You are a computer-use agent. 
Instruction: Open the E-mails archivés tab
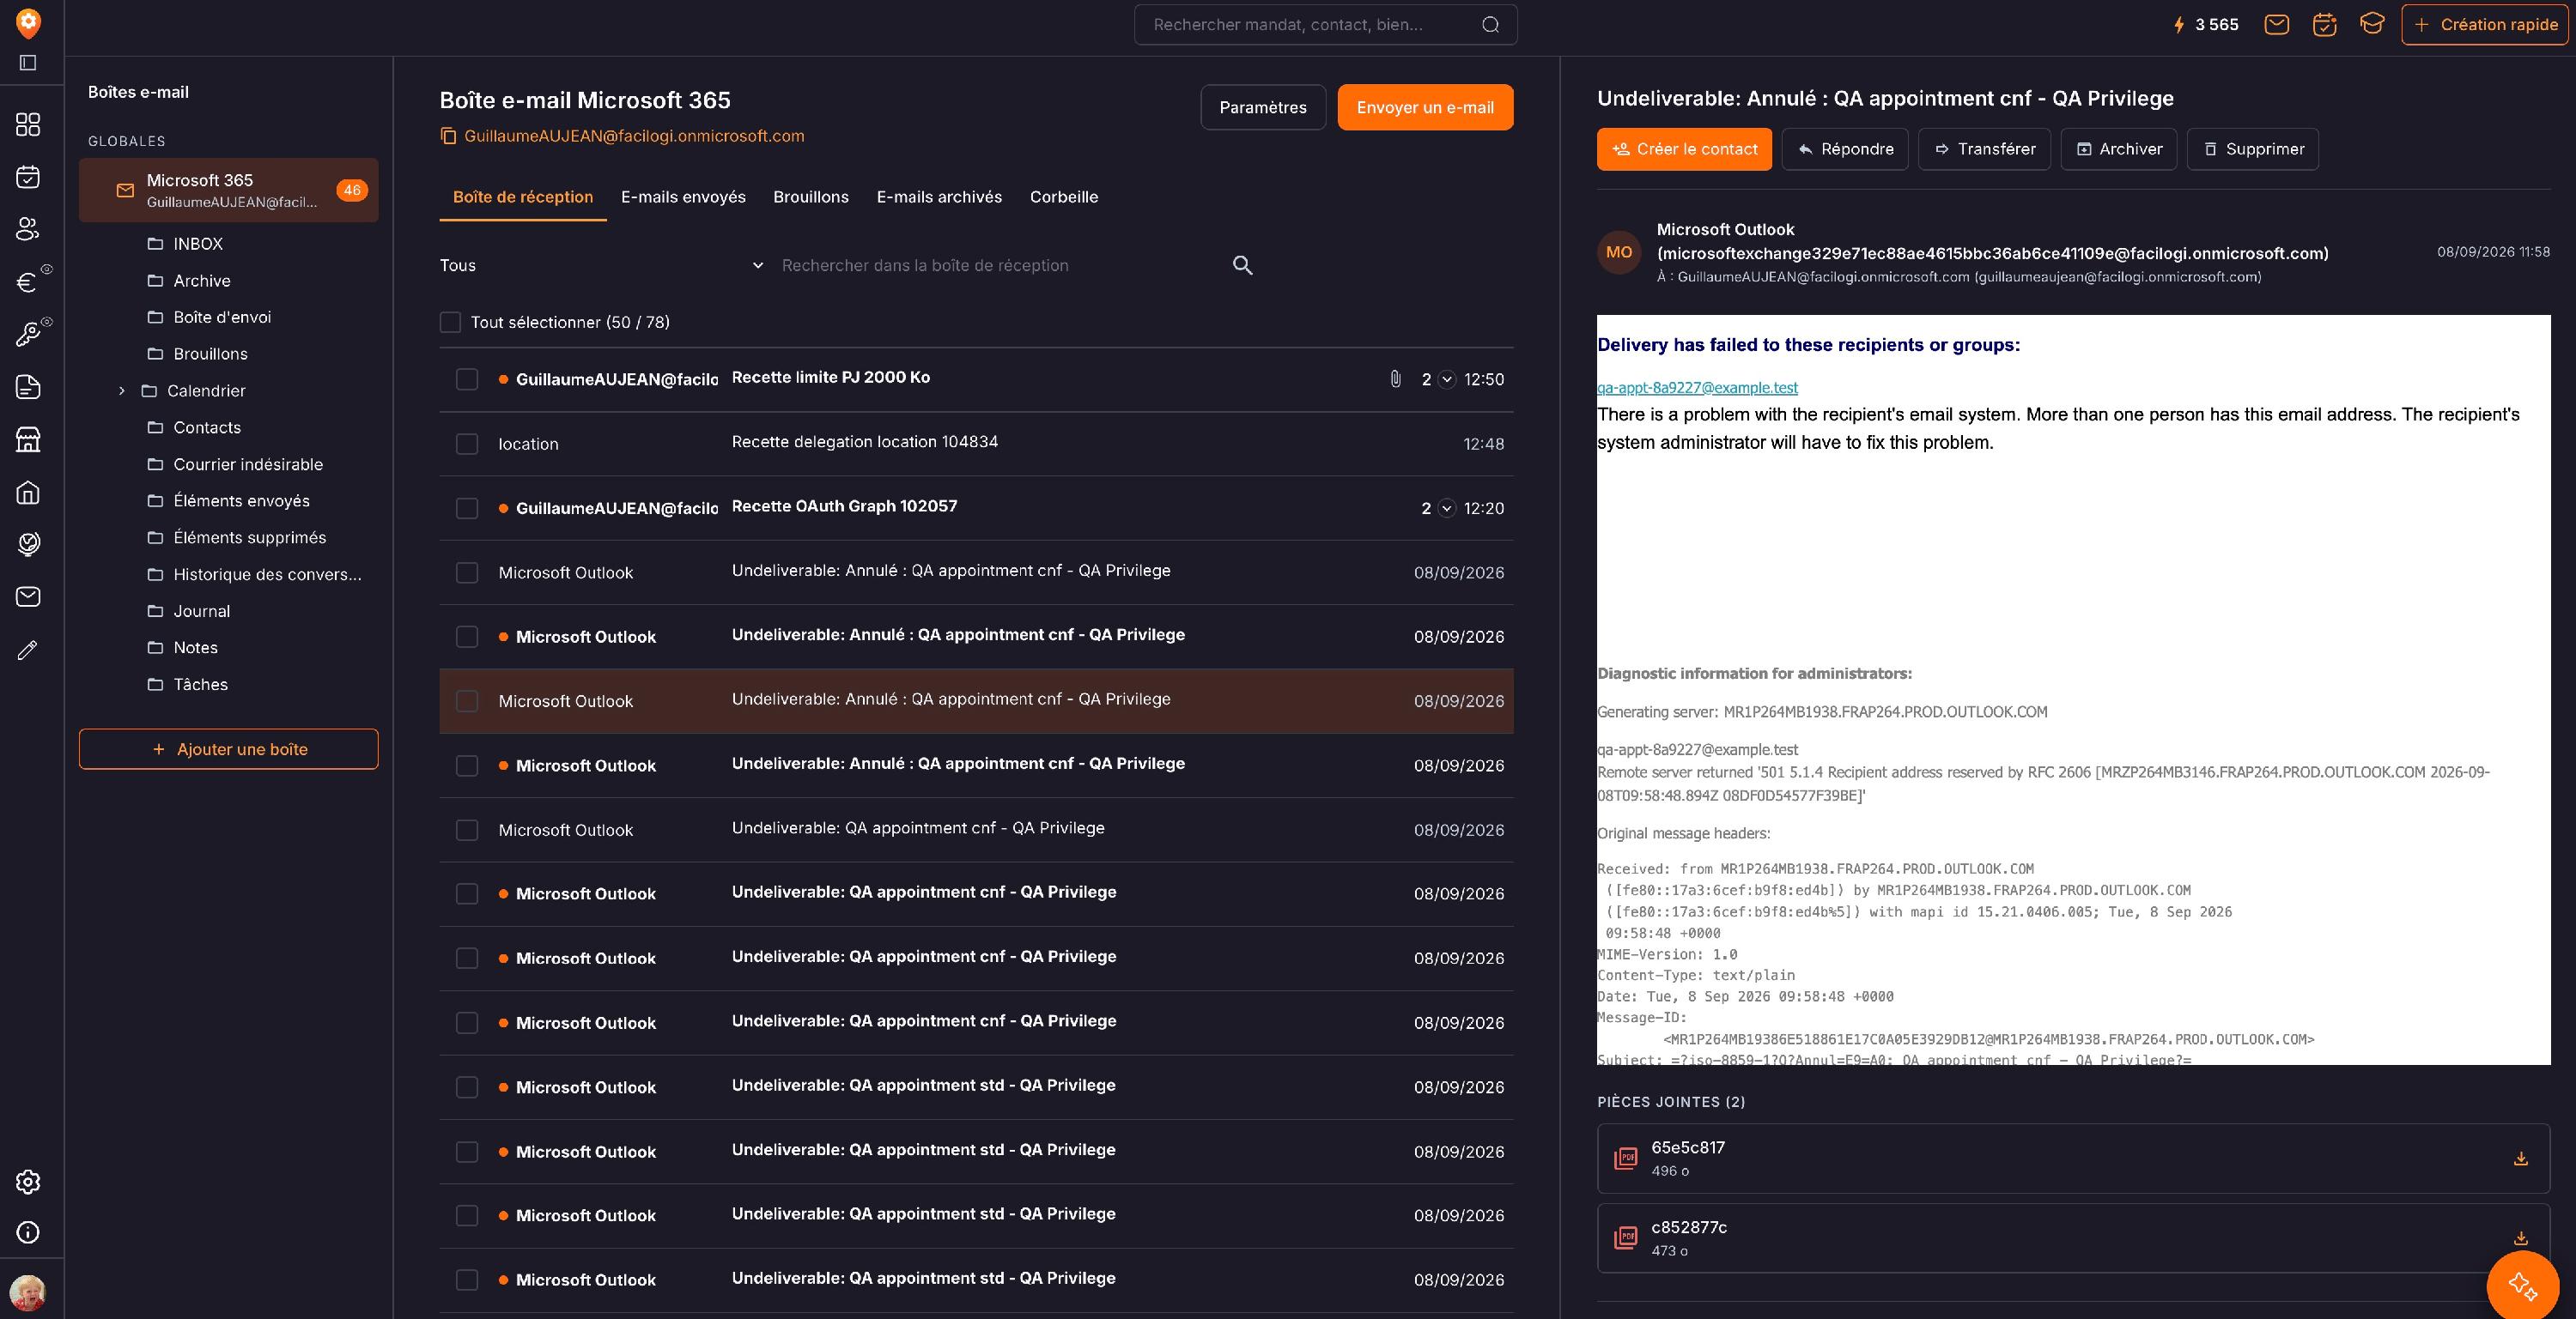point(939,197)
